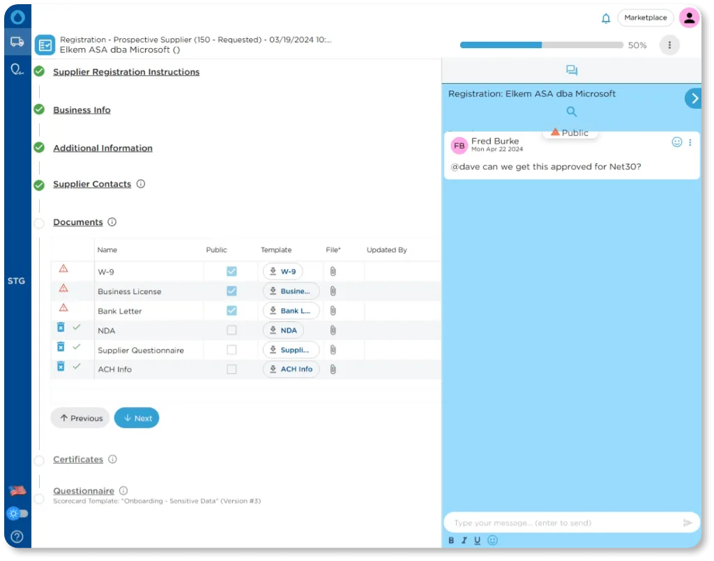Open emoji reaction on Fred Burke's message
714x561 pixels.
tap(676, 142)
